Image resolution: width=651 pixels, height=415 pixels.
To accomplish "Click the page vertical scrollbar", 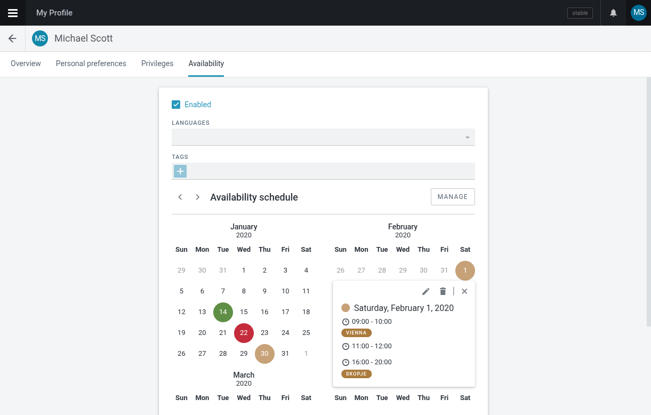I will pos(648,203).
